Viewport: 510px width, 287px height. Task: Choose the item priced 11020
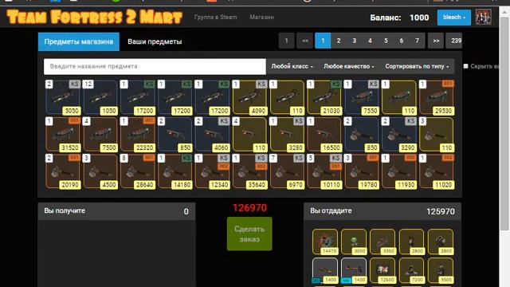click(437, 172)
